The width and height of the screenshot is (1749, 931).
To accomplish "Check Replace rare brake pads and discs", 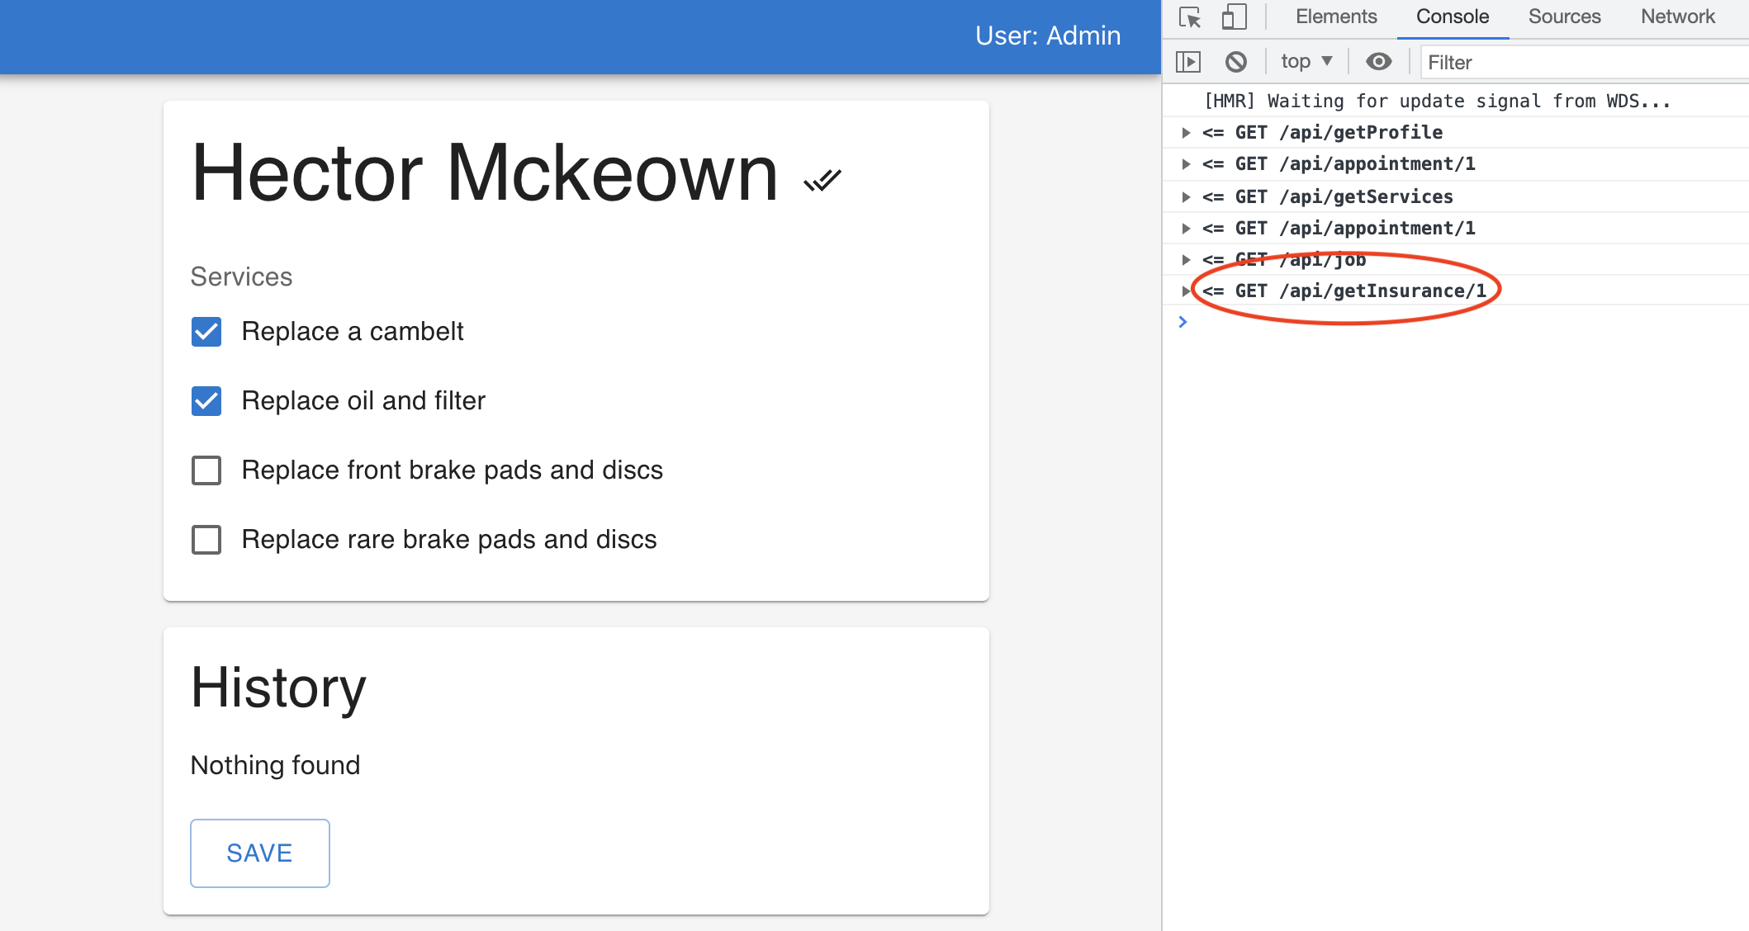I will 206,540.
